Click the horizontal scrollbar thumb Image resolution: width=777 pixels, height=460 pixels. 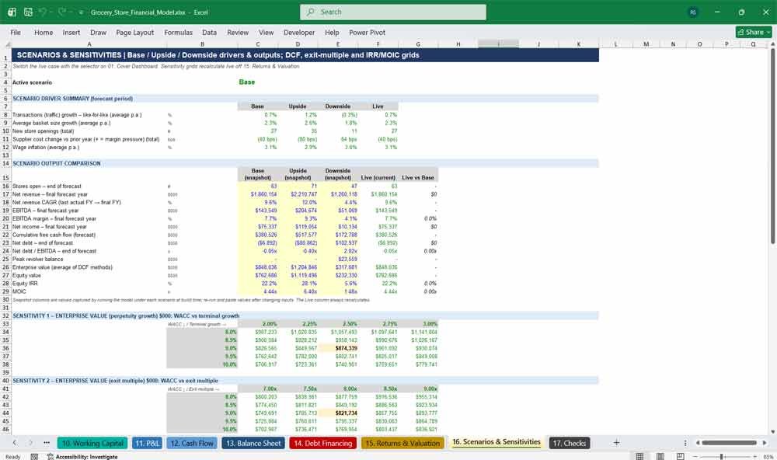tap(729, 443)
